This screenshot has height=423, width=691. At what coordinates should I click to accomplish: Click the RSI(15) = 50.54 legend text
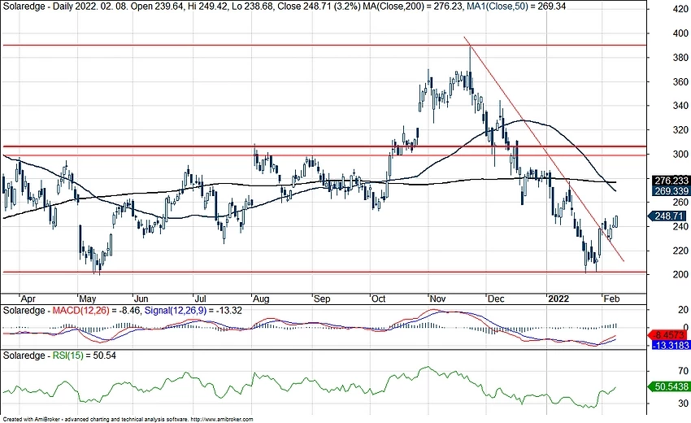coord(85,355)
